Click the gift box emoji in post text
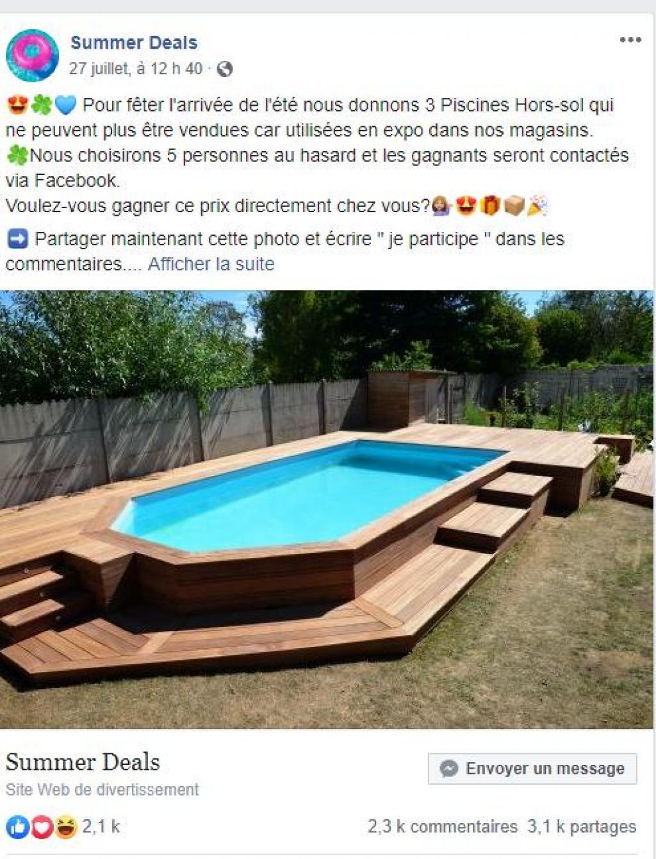This screenshot has height=859, width=656. (489, 206)
